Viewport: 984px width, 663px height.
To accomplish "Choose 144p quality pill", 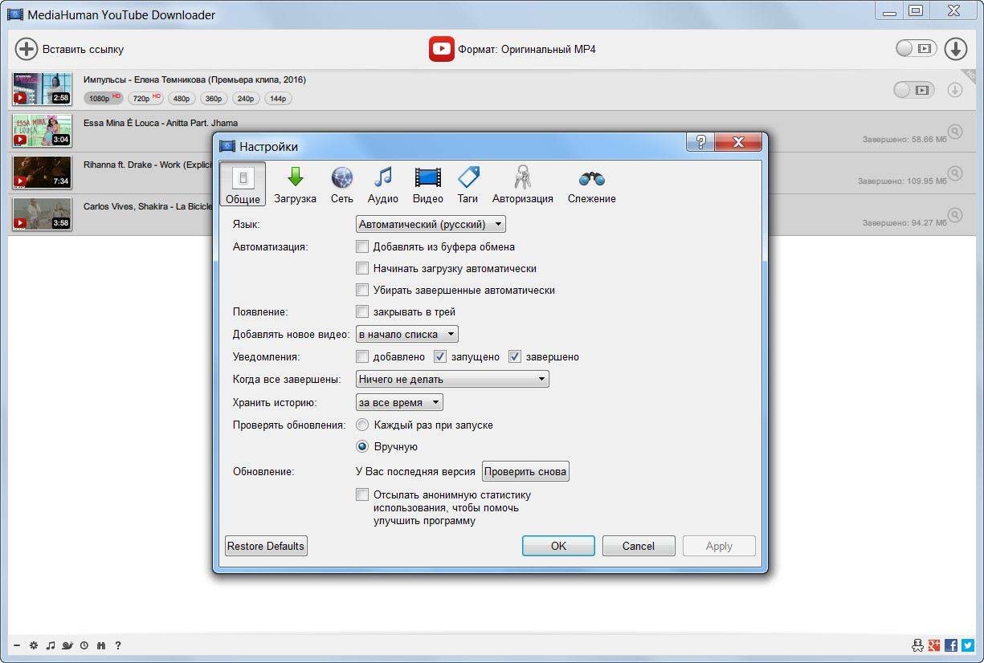I will point(277,98).
